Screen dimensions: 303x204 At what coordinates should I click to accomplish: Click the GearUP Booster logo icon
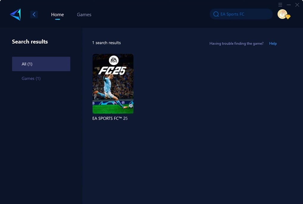coord(15,15)
